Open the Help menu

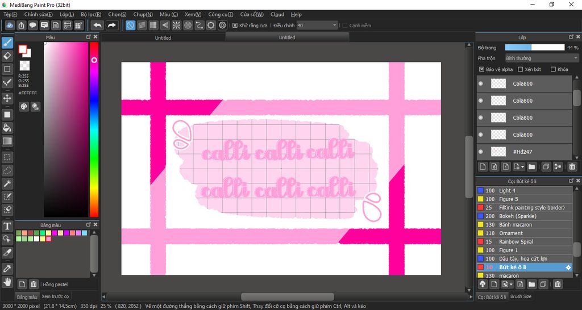click(x=296, y=14)
